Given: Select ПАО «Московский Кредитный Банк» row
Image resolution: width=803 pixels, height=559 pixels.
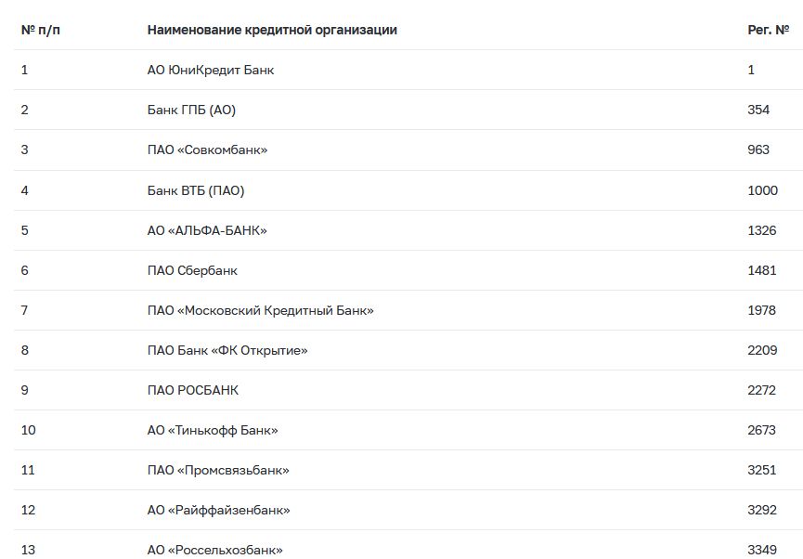Looking at the screenshot, I should 260,310.
